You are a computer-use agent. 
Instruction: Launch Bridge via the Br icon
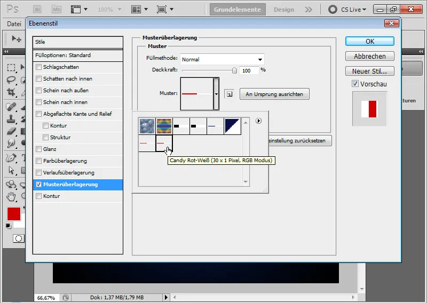pos(37,10)
